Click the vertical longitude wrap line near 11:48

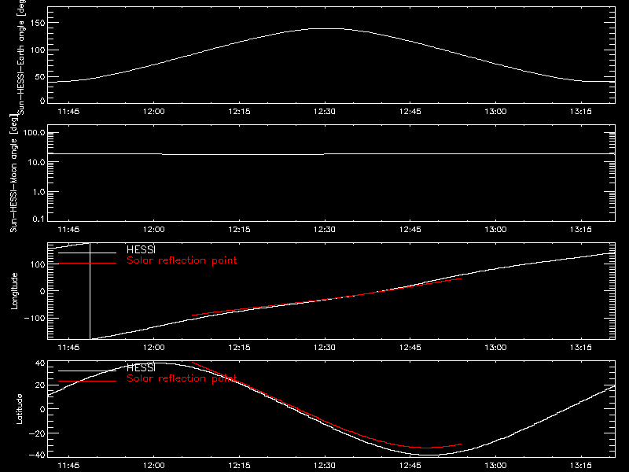pyautogui.click(x=90, y=291)
